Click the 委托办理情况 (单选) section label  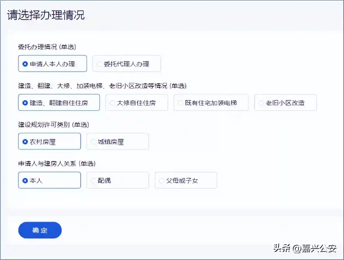click(x=47, y=47)
